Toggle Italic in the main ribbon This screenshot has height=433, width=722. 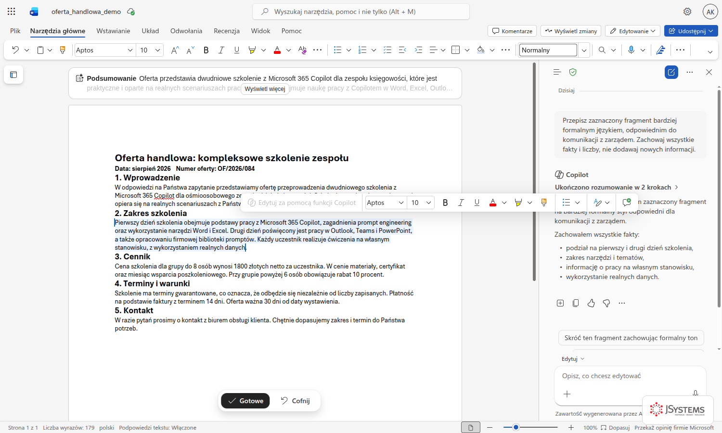click(x=221, y=50)
